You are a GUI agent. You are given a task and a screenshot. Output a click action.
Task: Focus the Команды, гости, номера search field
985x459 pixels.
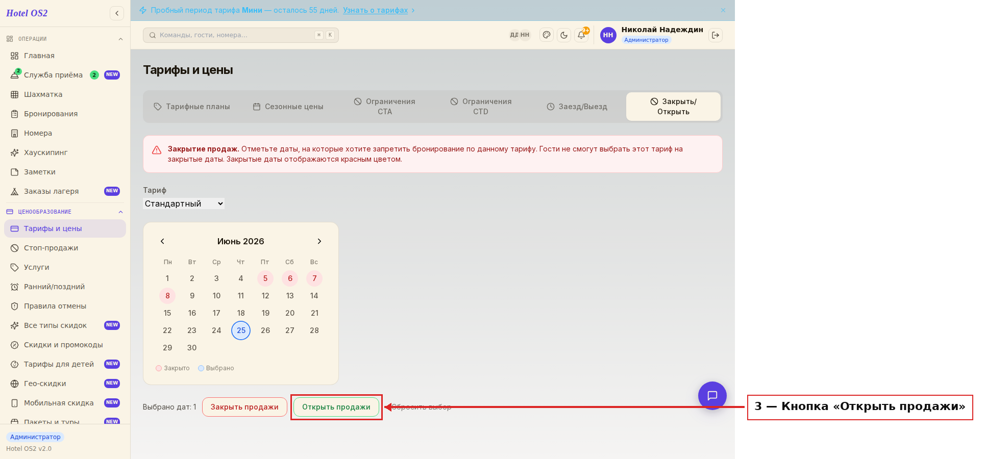241,35
